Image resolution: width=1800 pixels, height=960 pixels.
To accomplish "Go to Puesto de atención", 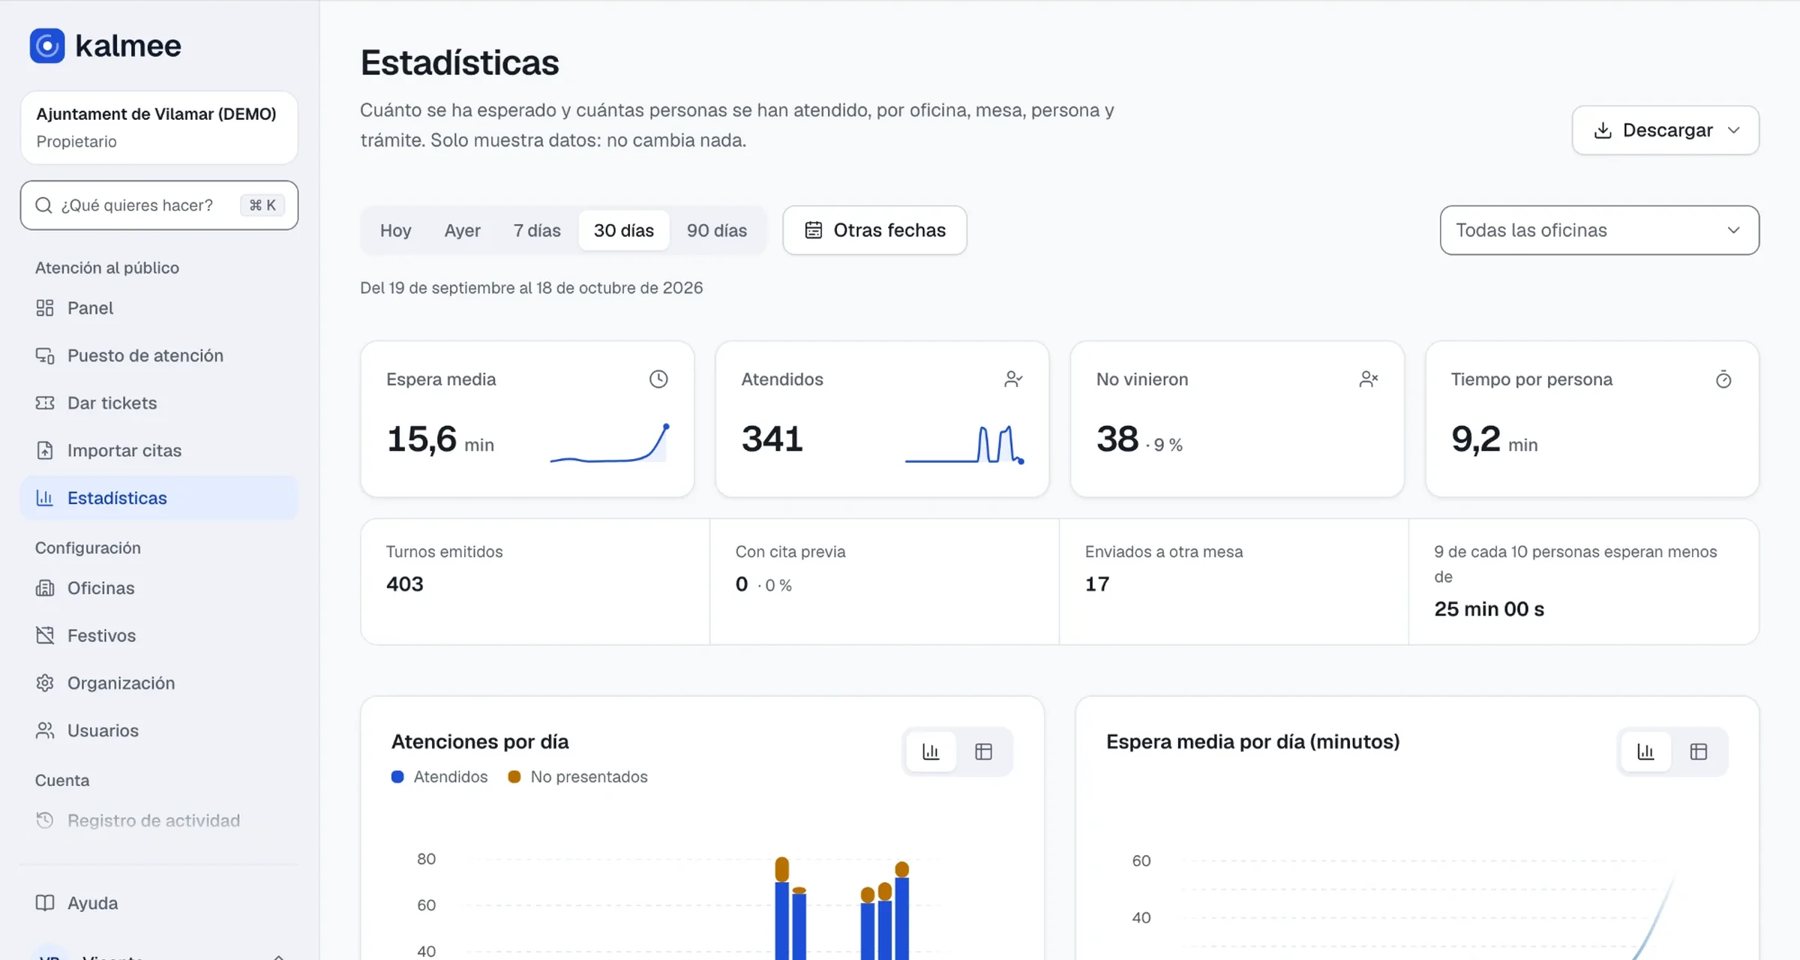I will coord(159,355).
